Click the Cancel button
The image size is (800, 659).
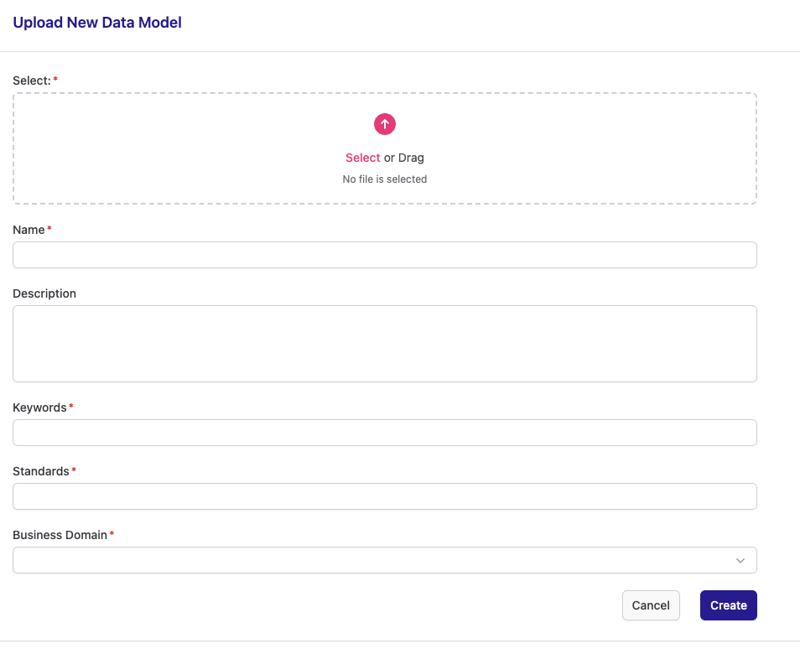[651, 605]
